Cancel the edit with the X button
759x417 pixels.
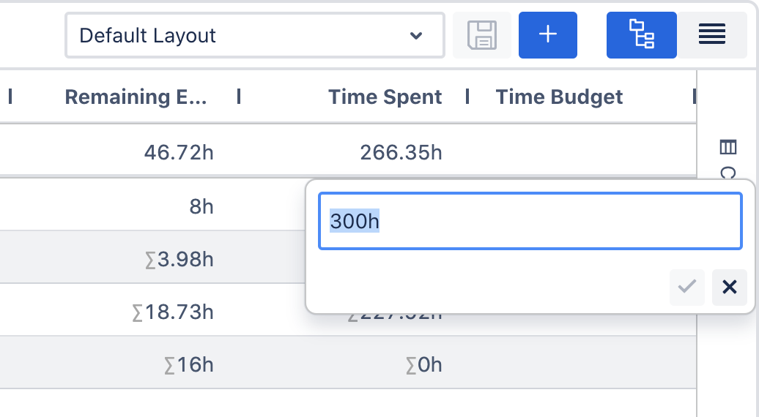[x=729, y=287]
